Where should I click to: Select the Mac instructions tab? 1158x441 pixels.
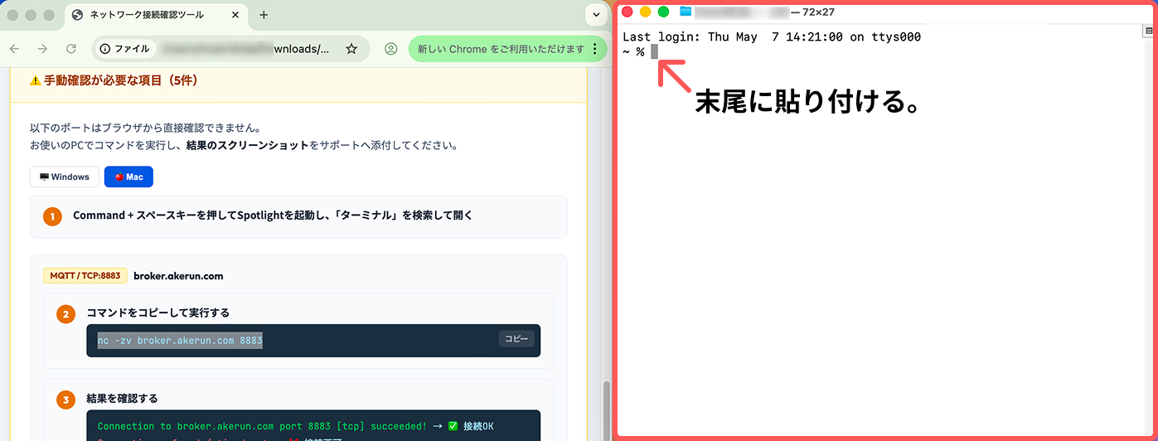[128, 177]
